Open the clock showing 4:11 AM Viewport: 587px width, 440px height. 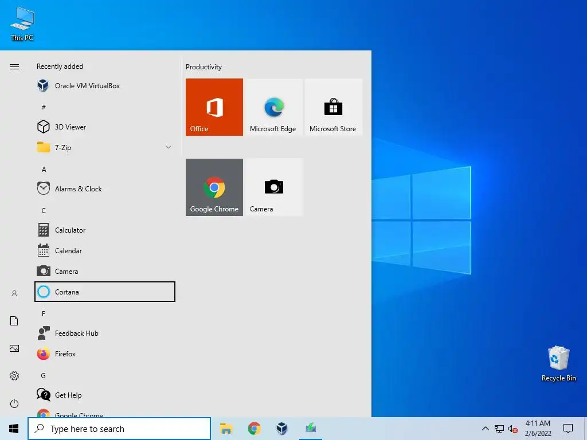click(538, 429)
